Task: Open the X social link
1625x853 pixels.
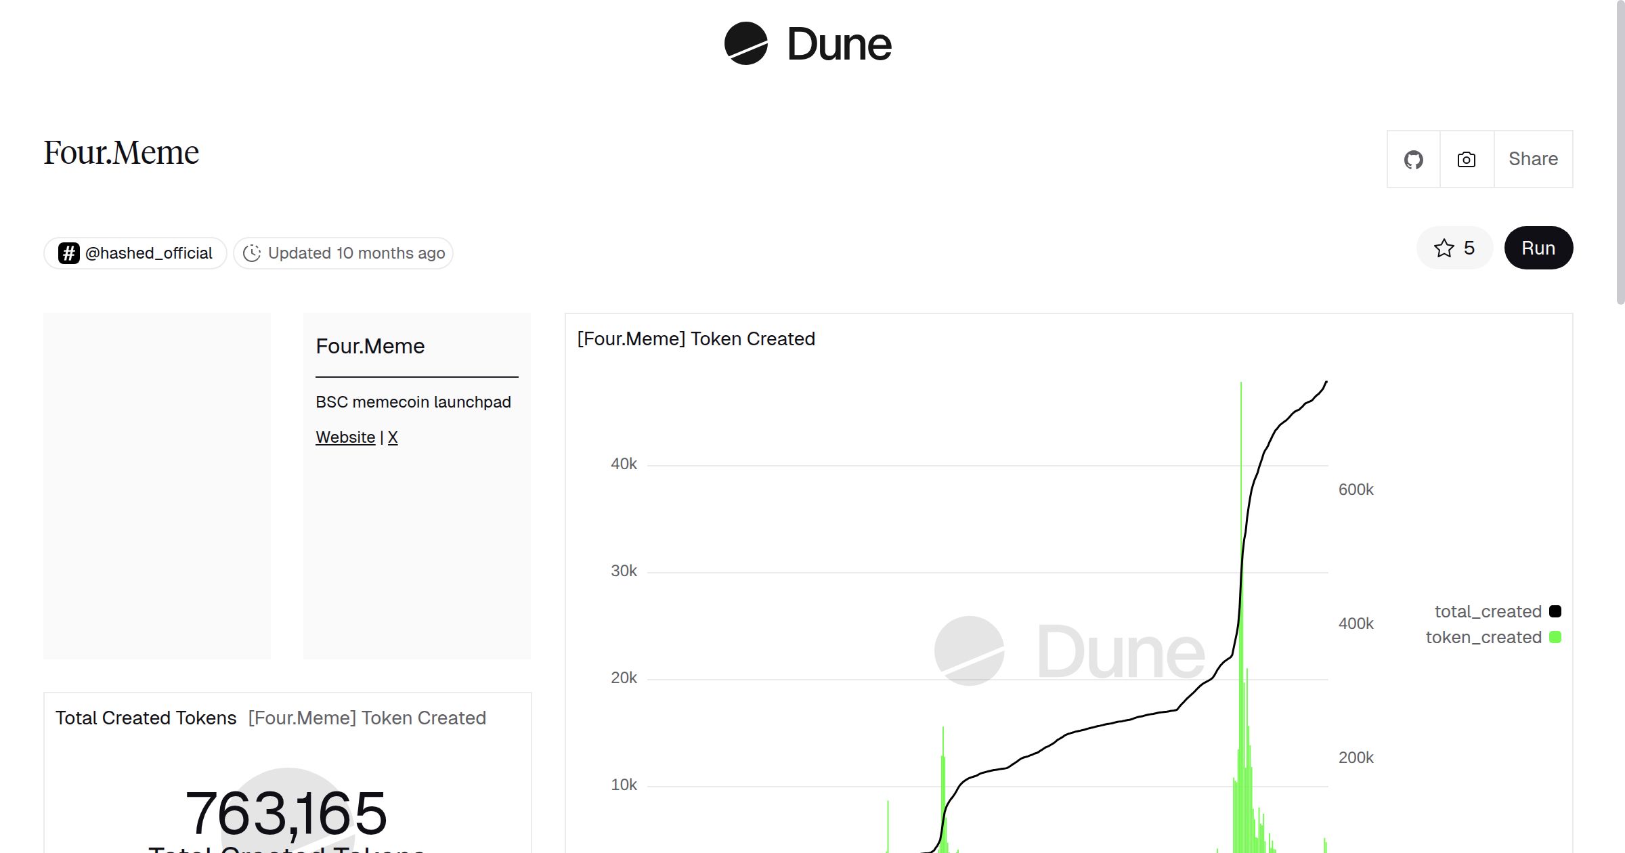Action: click(x=393, y=437)
